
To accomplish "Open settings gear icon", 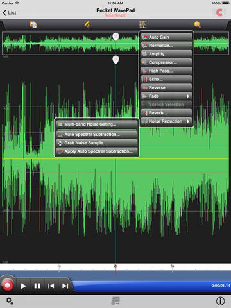I will tap(10, 301).
